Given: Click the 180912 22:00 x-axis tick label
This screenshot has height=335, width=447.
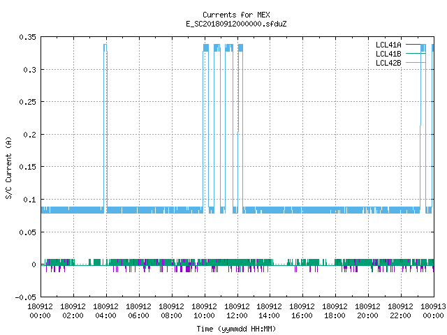Looking at the screenshot, I should pyautogui.click(x=400, y=311).
